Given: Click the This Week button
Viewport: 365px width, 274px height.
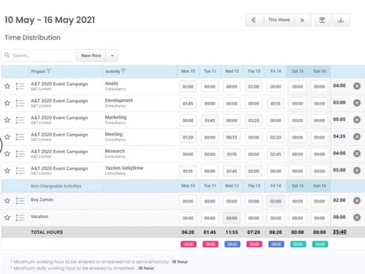Looking at the screenshot, I should coord(279,20).
